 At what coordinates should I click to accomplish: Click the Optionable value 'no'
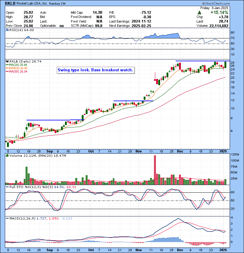click(x=62, y=26)
